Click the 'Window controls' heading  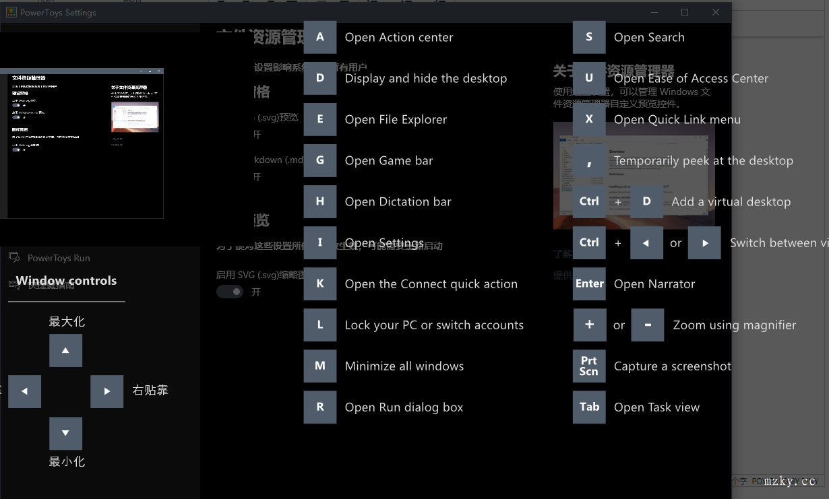click(x=66, y=281)
